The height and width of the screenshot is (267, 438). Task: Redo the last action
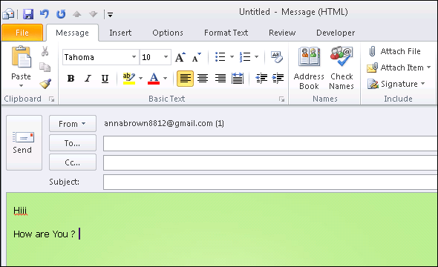pyautogui.click(x=61, y=13)
